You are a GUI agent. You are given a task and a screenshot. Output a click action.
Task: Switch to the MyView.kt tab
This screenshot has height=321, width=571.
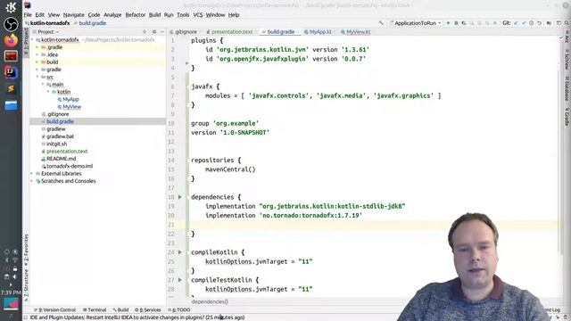tap(357, 32)
